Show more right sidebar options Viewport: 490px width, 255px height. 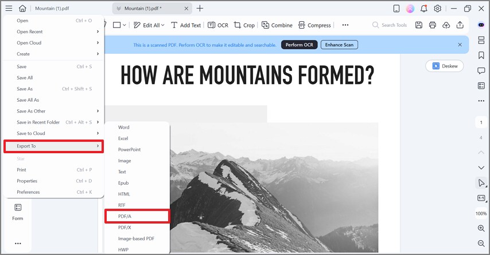pos(481,101)
